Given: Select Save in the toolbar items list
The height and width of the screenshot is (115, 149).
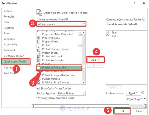Looking at the screenshot, I should (x=114, y=33).
